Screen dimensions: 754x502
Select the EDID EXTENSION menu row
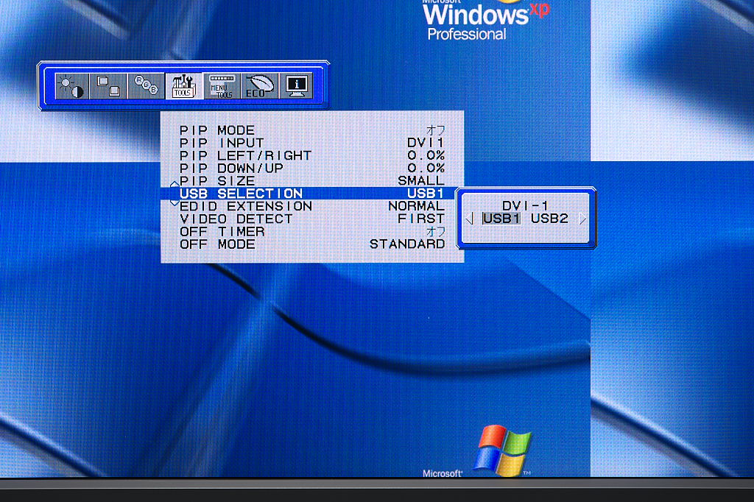[312, 206]
